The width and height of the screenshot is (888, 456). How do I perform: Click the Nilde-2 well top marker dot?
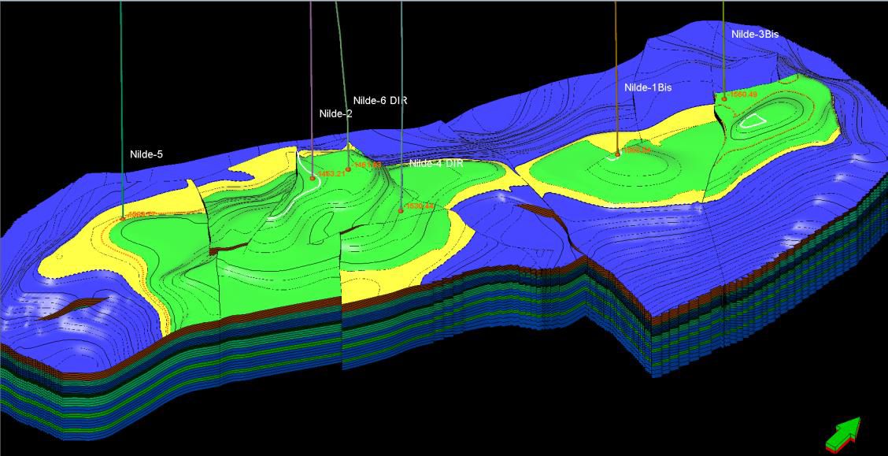coord(313,178)
